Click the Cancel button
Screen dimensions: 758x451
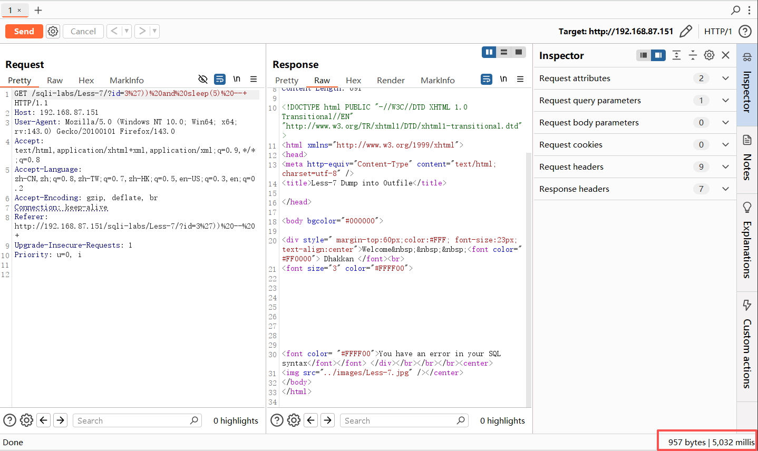pyautogui.click(x=83, y=31)
